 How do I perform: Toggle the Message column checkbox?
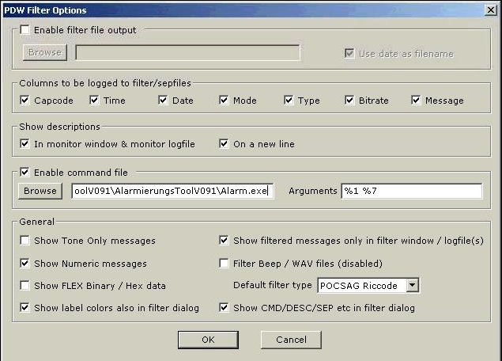[416, 101]
